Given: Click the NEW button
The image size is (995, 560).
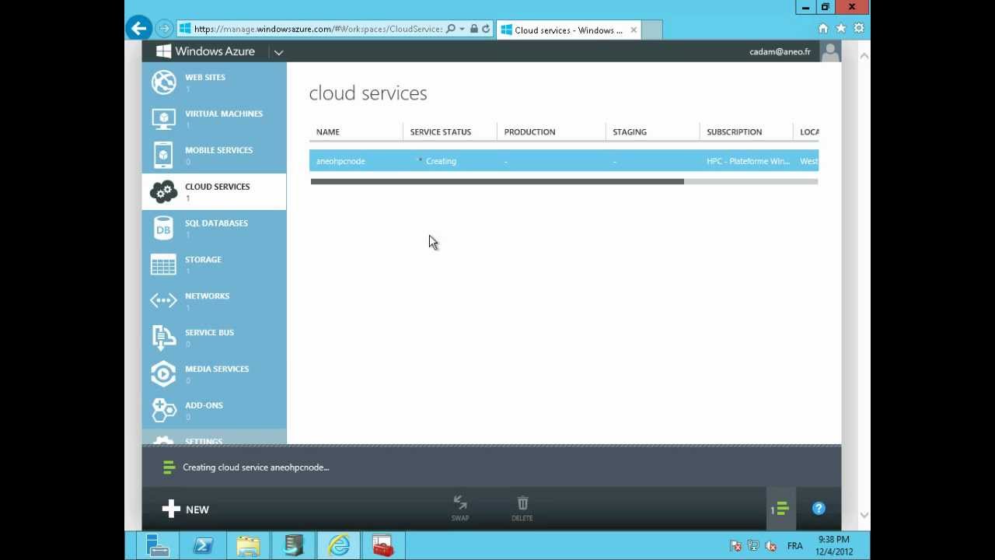Looking at the screenshot, I should (186, 509).
